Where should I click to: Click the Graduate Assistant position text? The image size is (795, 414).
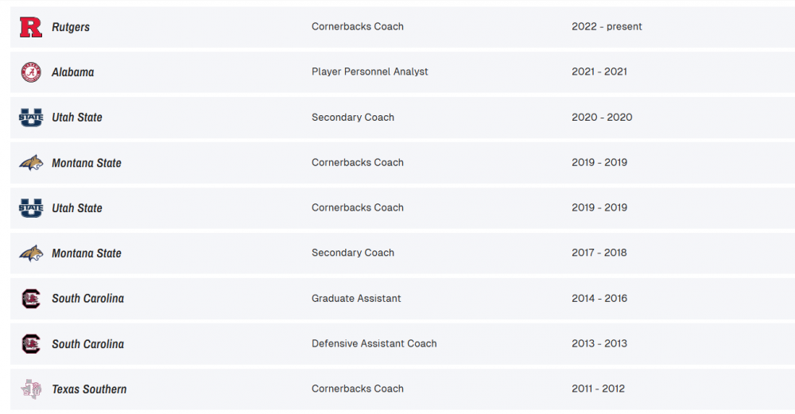[356, 299]
